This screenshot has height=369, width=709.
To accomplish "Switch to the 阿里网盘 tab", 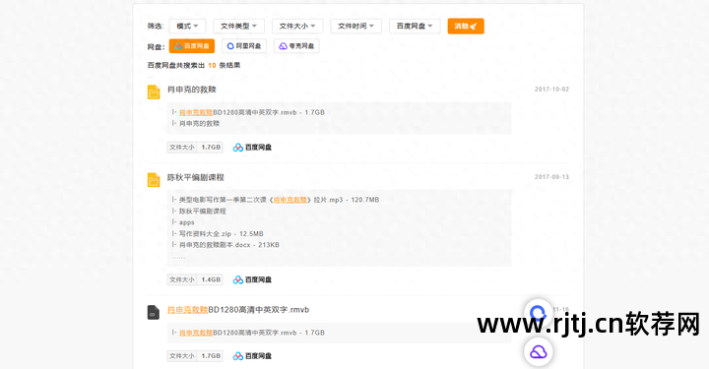I will click(x=244, y=46).
